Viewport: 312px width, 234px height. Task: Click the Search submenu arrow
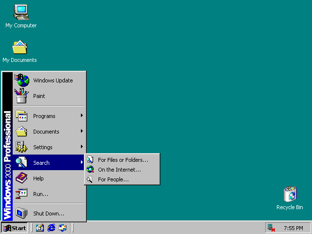click(81, 162)
